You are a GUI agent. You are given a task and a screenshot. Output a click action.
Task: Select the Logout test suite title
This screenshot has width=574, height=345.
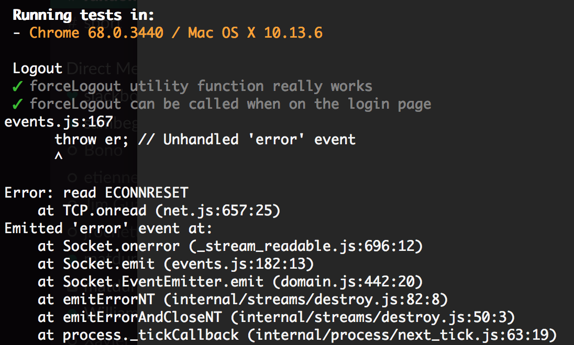(37, 68)
